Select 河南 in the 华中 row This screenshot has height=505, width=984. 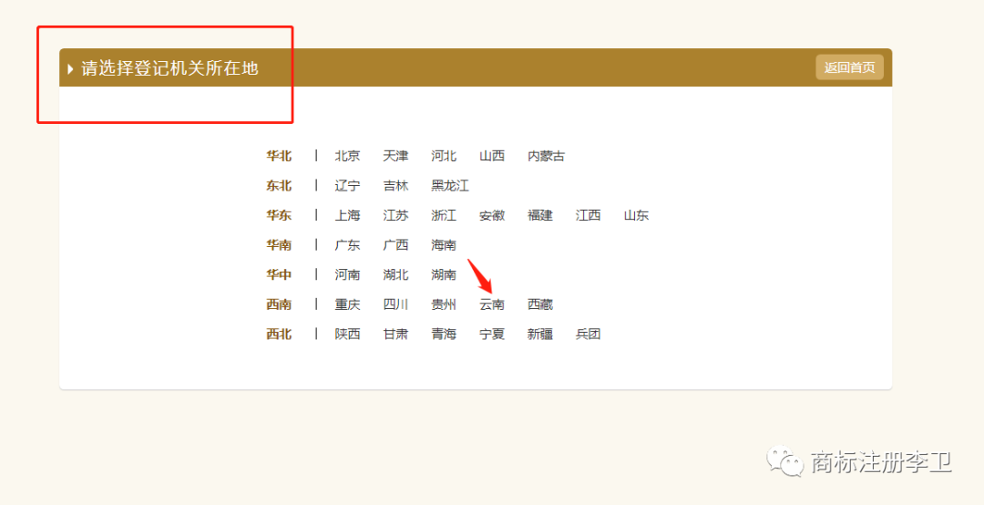(x=347, y=274)
